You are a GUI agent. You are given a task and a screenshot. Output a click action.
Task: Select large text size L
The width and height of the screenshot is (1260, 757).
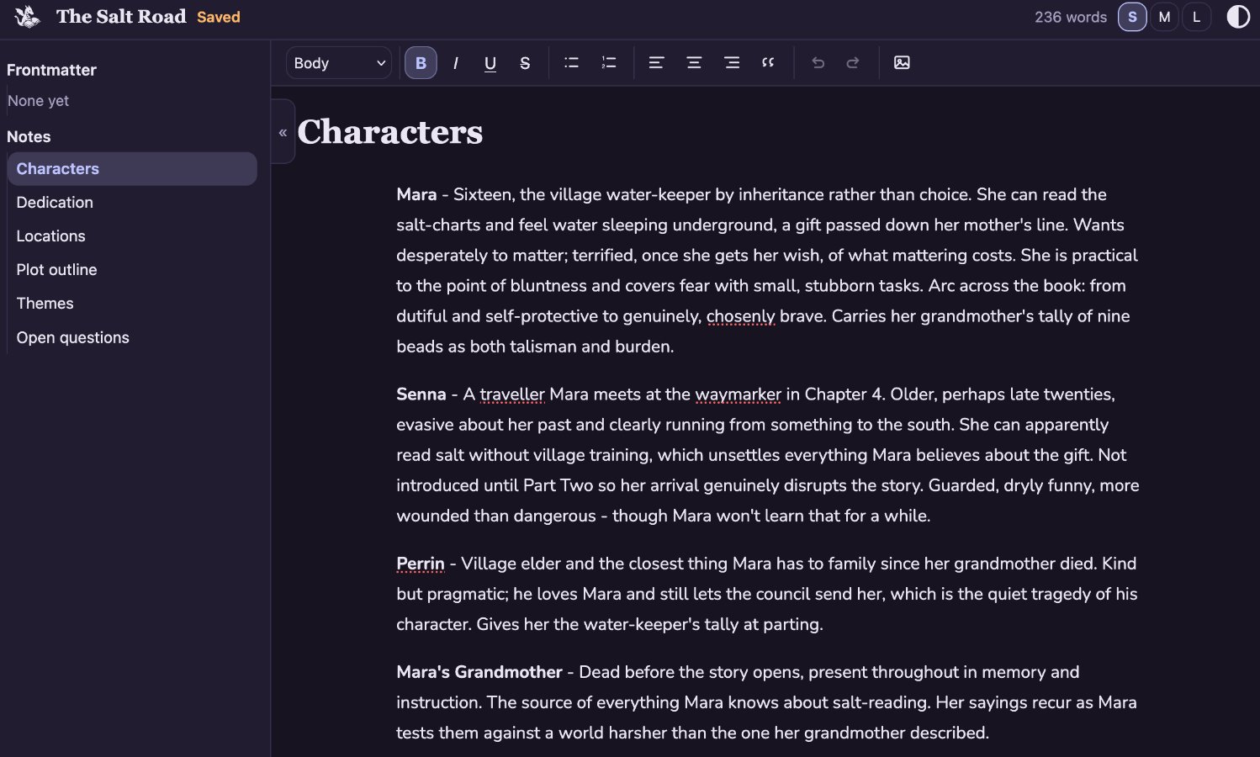pyautogui.click(x=1196, y=17)
